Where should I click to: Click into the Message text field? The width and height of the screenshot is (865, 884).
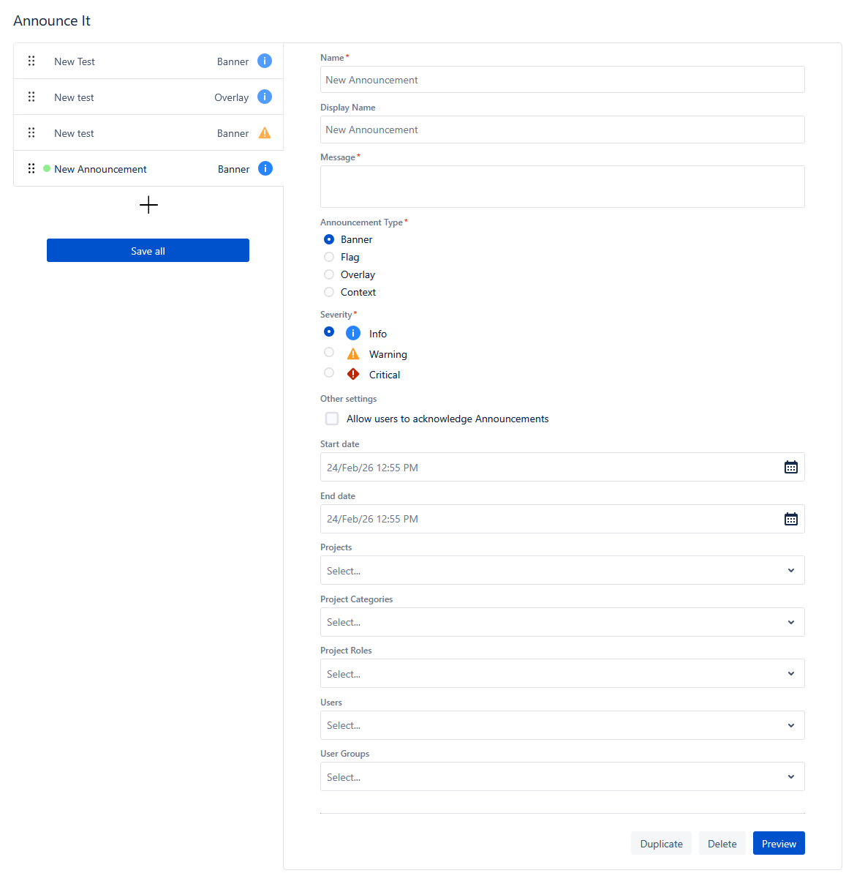(562, 187)
